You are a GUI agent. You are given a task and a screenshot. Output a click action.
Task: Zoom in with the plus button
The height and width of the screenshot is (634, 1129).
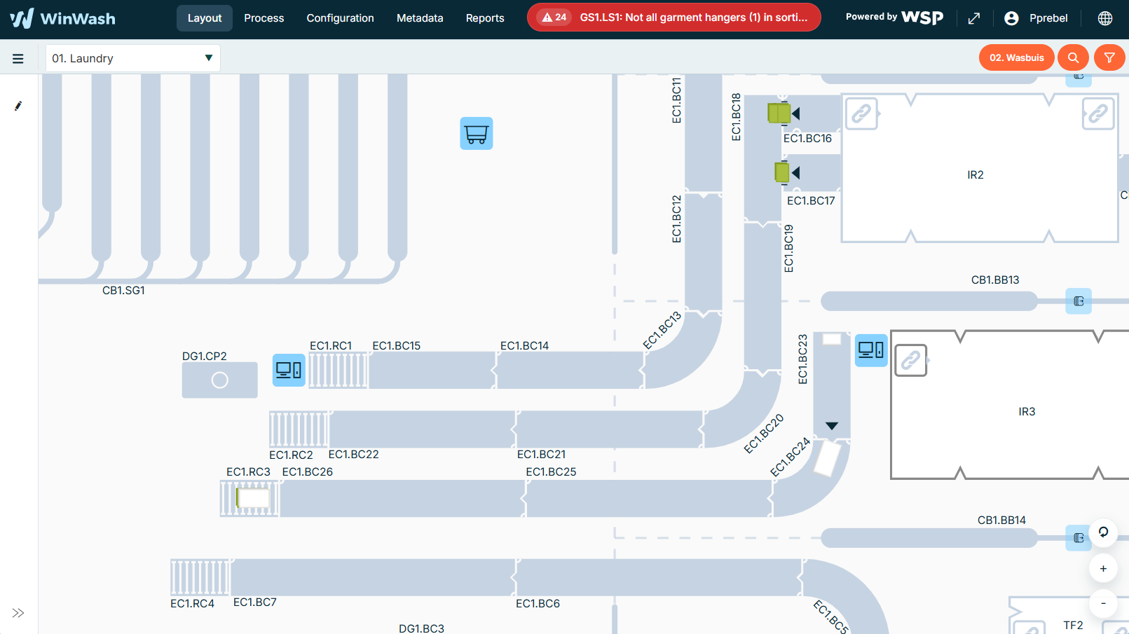pyautogui.click(x=1103, y=569)
